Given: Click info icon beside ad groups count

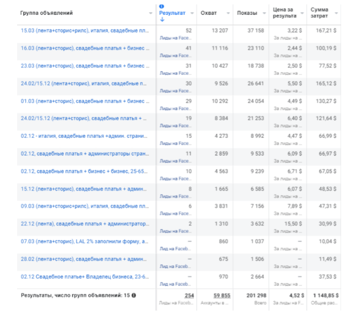Looking at the screenshot, I should [134, 295].
